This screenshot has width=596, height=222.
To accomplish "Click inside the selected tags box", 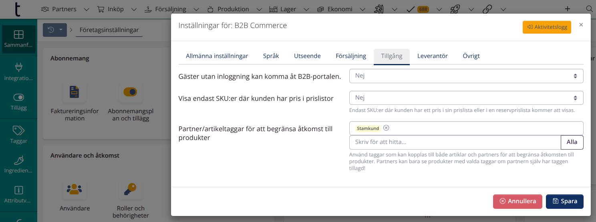I will click(x=466, y=128).
